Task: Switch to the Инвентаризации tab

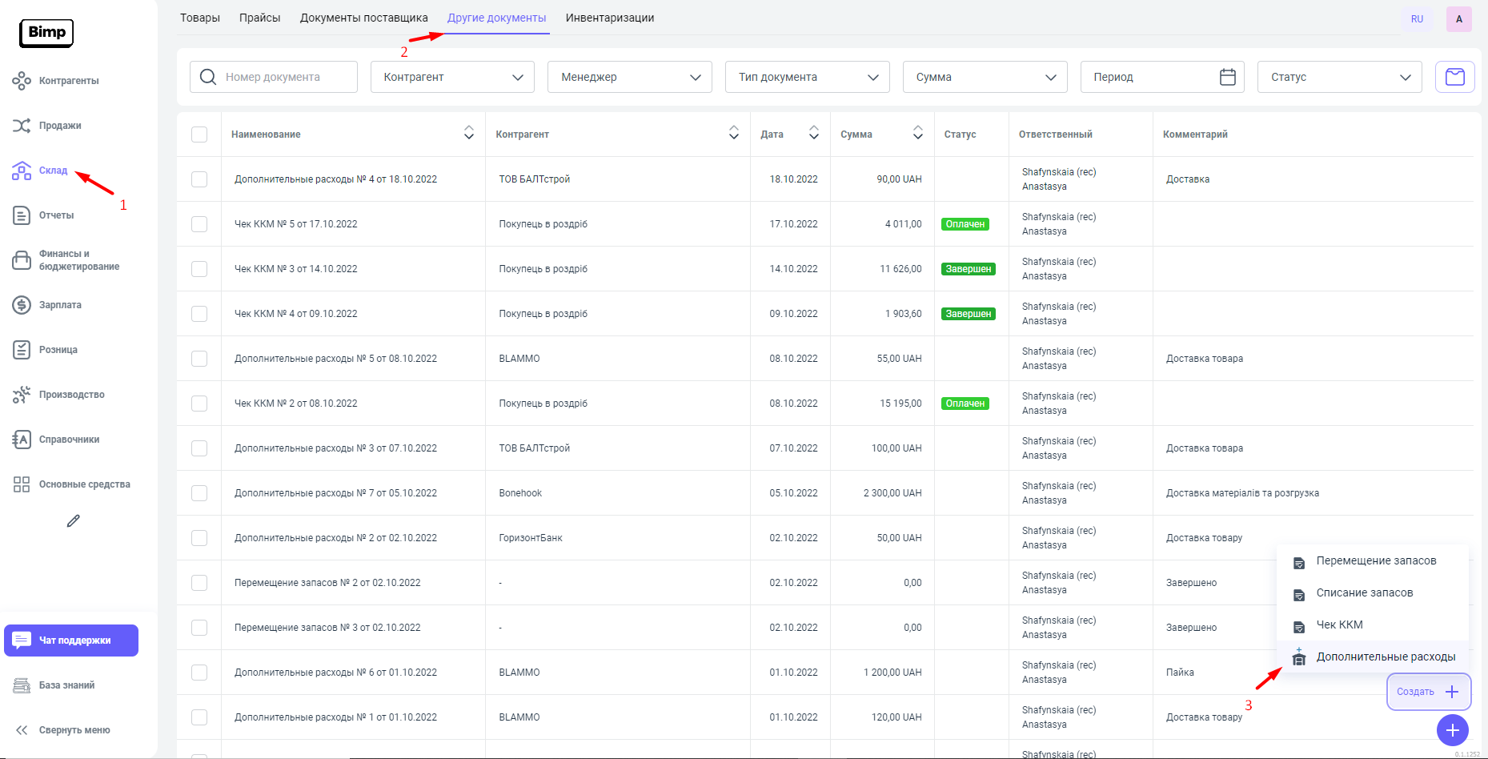Action: tap(609, 18)
